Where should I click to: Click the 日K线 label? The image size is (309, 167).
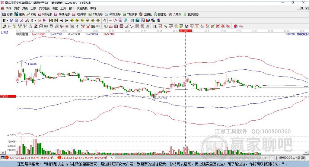click(x=5, y=32)
